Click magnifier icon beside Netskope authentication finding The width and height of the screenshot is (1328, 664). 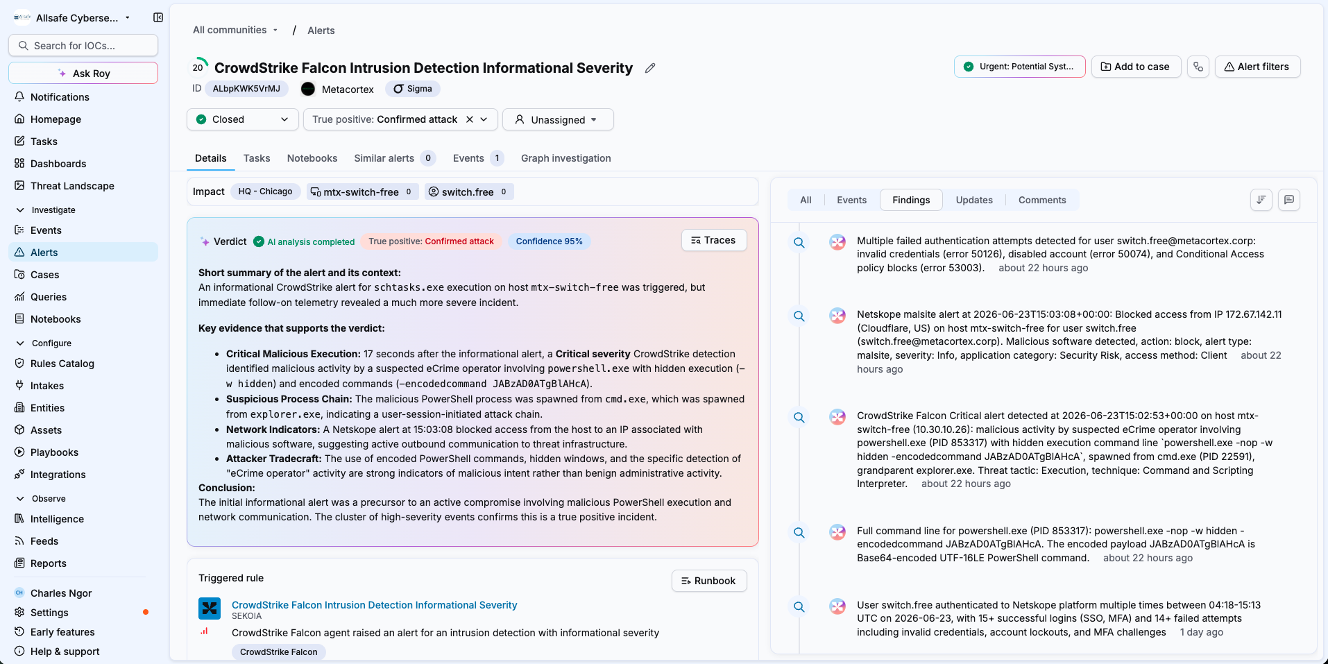(x=799, y=606)
